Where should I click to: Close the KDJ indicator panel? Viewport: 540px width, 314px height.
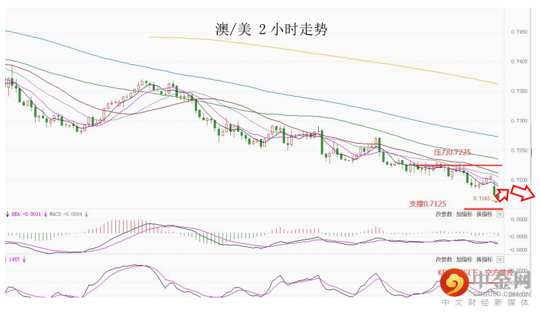500,260
